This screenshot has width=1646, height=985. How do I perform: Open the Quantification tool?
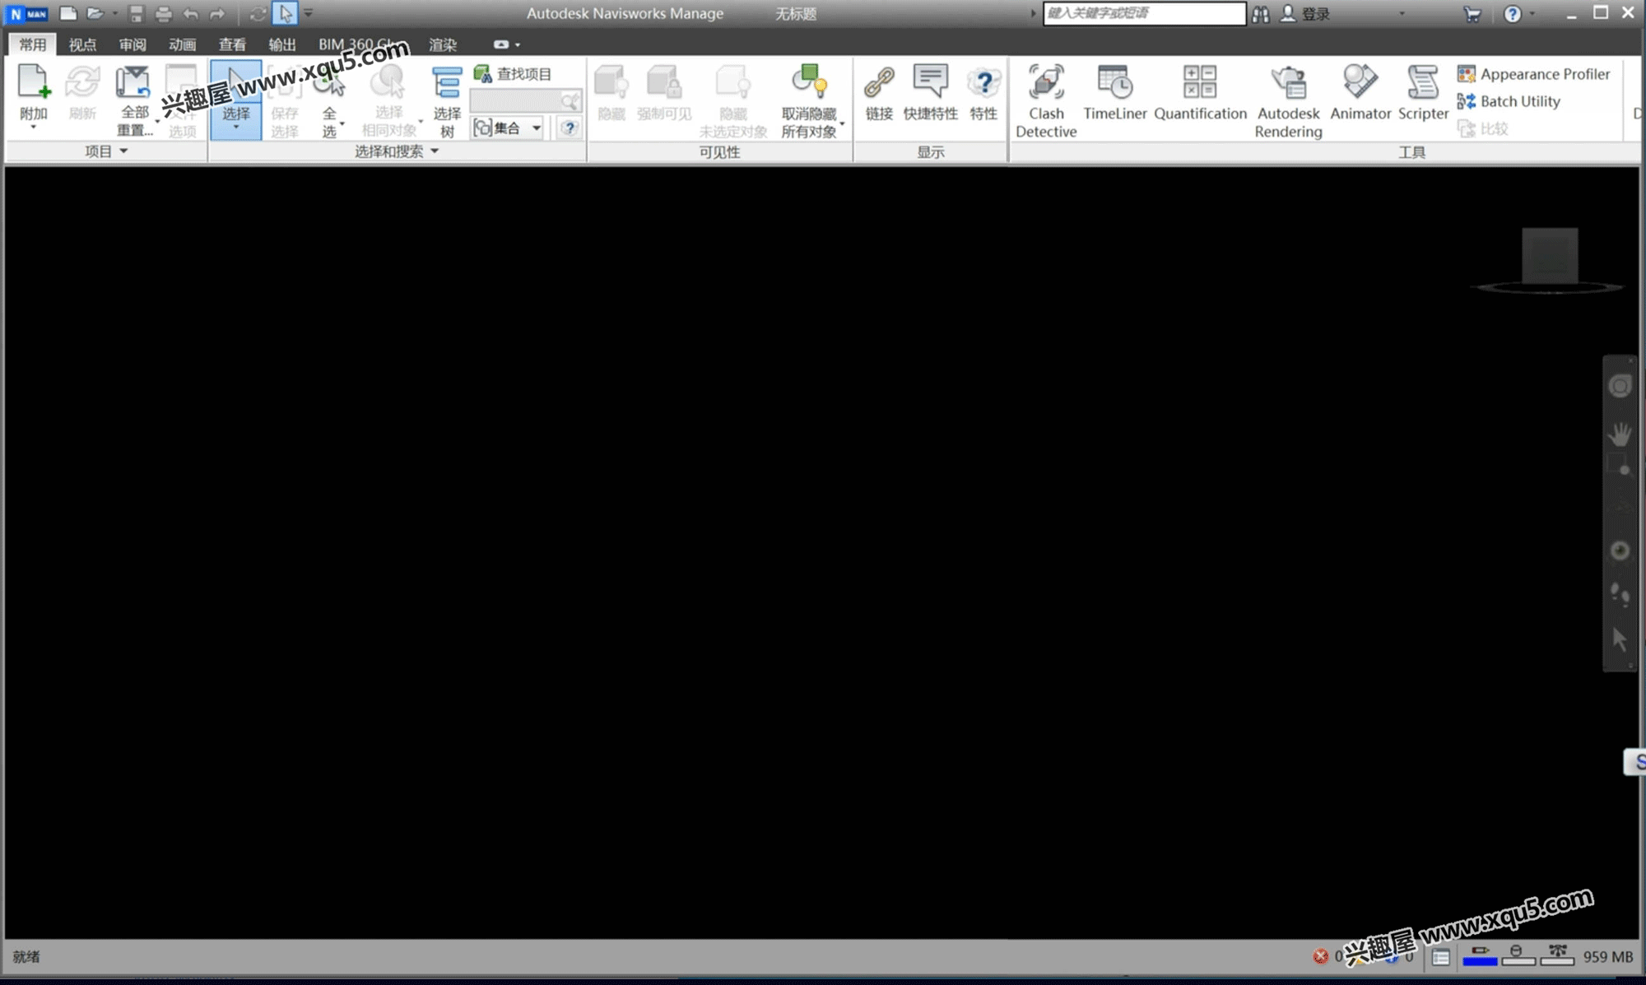pyautogui.click(x=1200, y=92)
